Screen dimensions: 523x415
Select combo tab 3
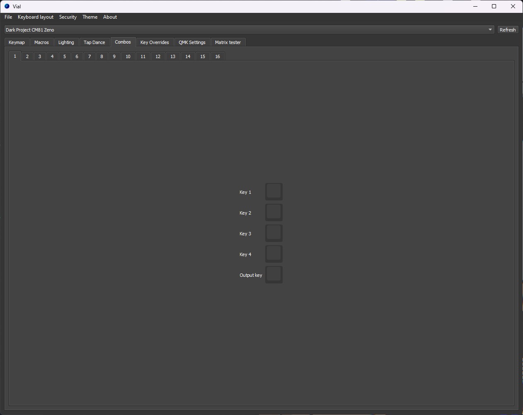[40, 56]
